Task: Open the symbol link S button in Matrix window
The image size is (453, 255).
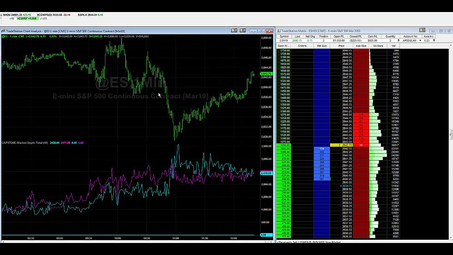Action: click(x=422, y=30)
